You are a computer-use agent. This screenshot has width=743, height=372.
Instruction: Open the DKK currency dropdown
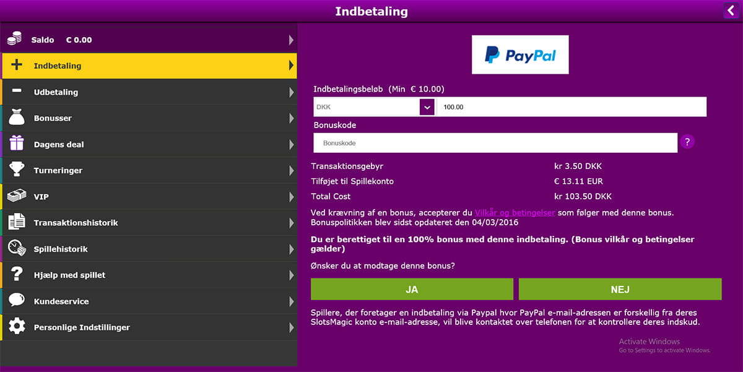click(427, 107)
